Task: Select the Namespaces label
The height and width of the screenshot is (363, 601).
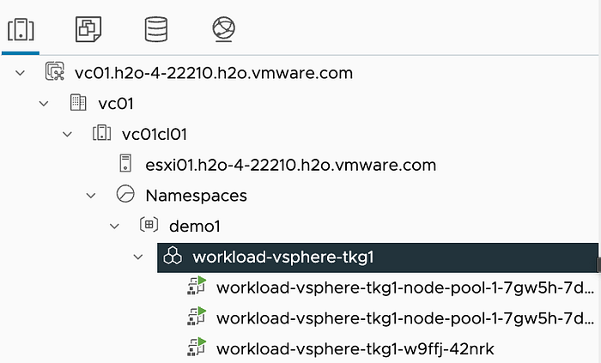Action: pos(197,196)
